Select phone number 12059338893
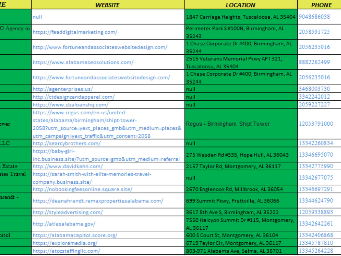 pos(316,212)
